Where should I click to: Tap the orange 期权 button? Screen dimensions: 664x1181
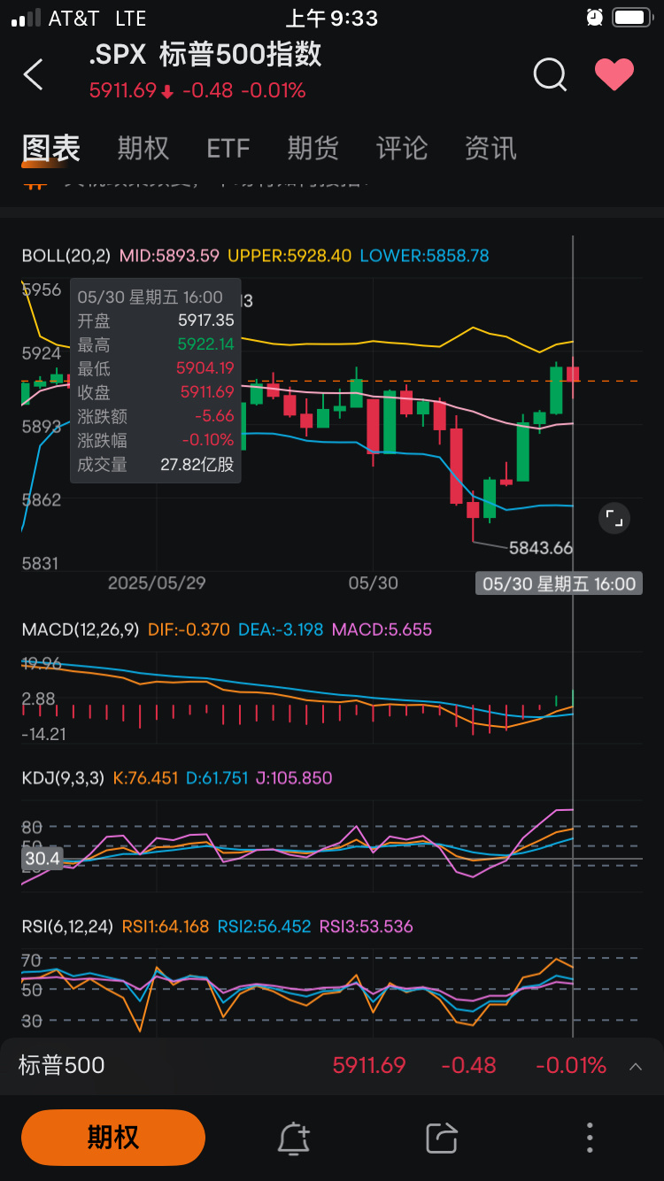113,1138
